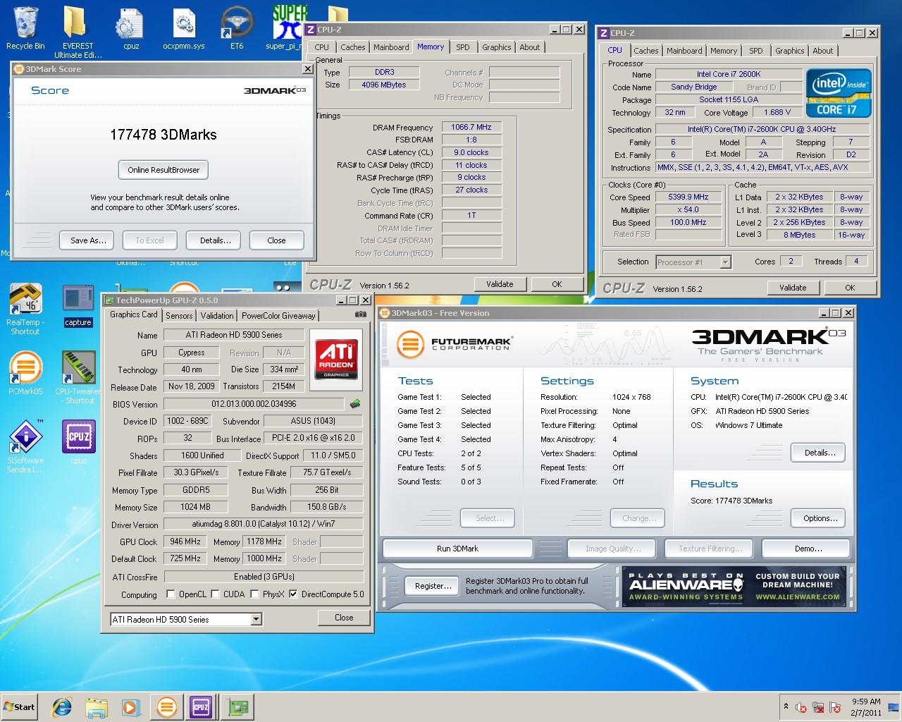
Task: Open Internet Explorer from the taskbar
Action: click(63, 707)
